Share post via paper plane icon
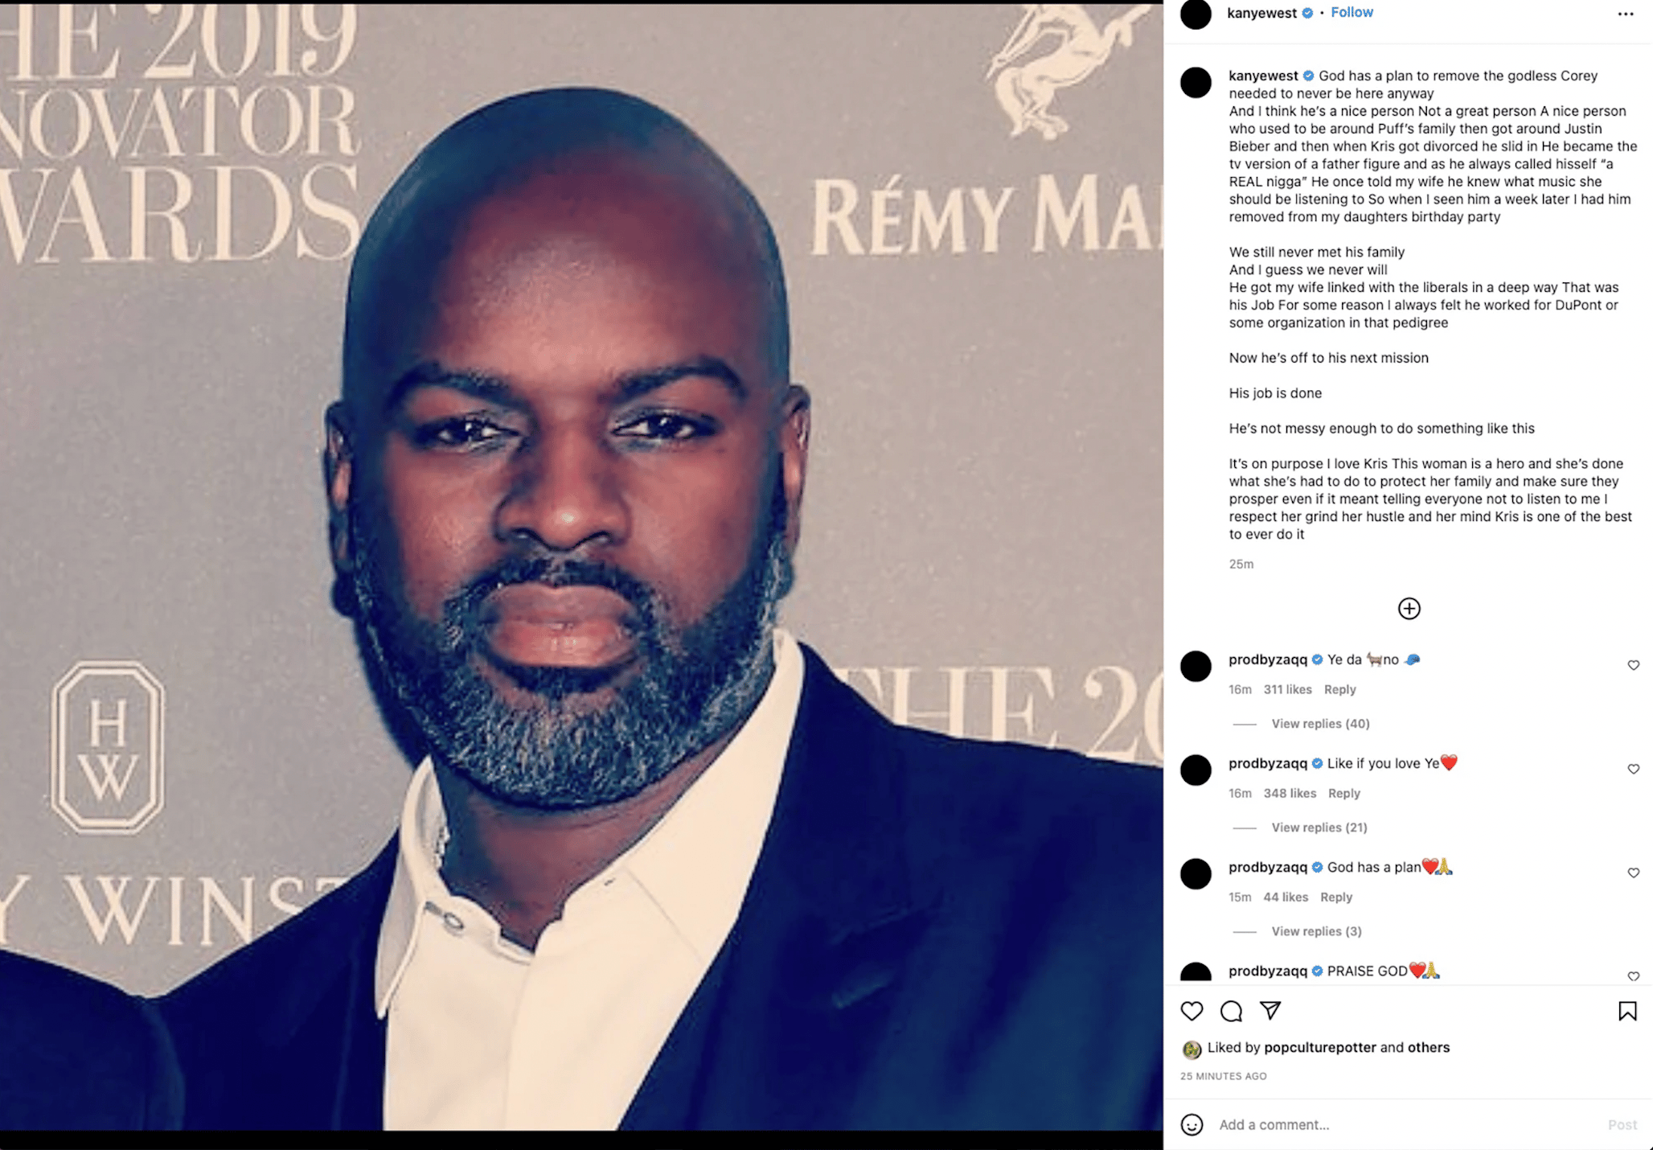This screenshot has width=1653, height=1150. pos(1270,1010)
